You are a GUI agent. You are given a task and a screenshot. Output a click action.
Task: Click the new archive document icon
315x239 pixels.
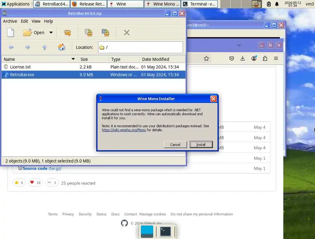[x=10, y=33]
